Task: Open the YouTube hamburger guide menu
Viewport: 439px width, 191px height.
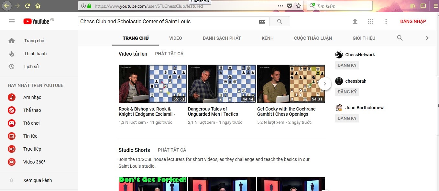Action: 12,21
